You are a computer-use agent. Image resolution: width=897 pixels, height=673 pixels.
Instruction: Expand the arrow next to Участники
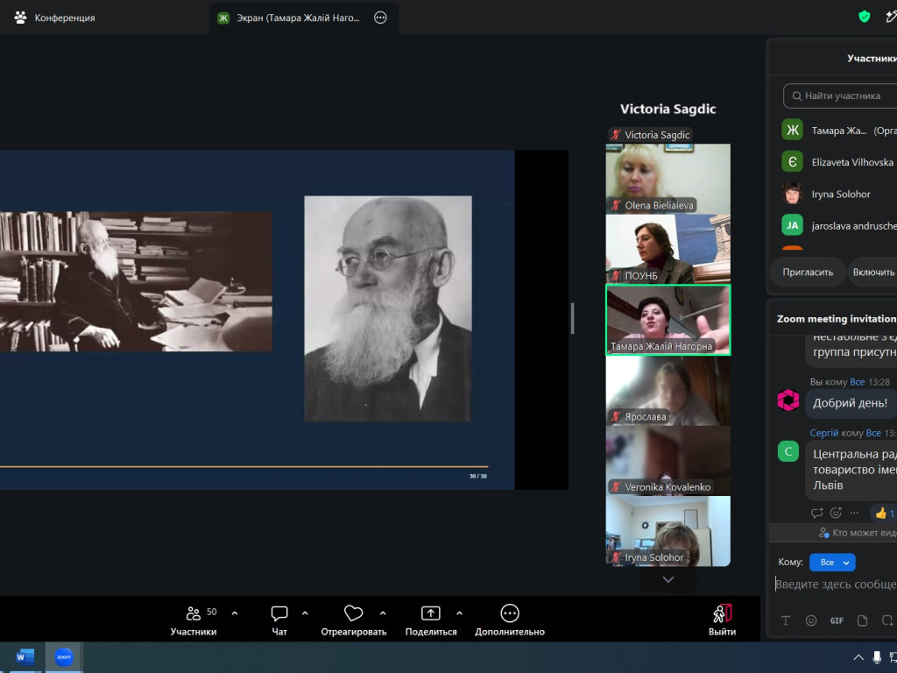point(235,613)
